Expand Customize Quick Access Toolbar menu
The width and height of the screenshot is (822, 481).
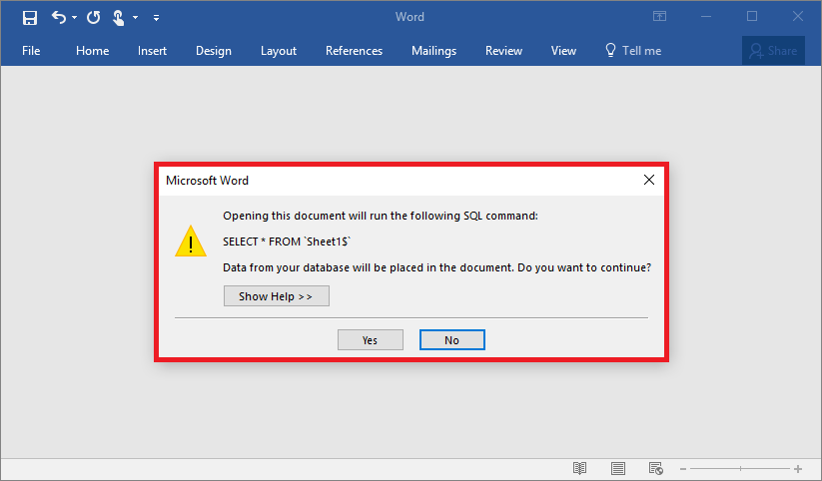point(156,18)
